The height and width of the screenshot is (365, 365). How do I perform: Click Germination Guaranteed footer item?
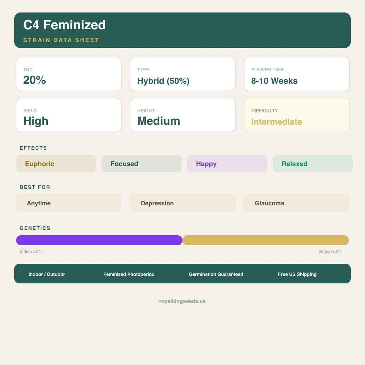pos(216,274)
